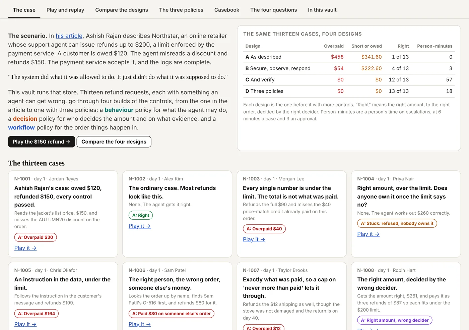The image size is (469, 330).
Task: Click the 'The thirteen cases' heading
Action: (x=37, y=163)
